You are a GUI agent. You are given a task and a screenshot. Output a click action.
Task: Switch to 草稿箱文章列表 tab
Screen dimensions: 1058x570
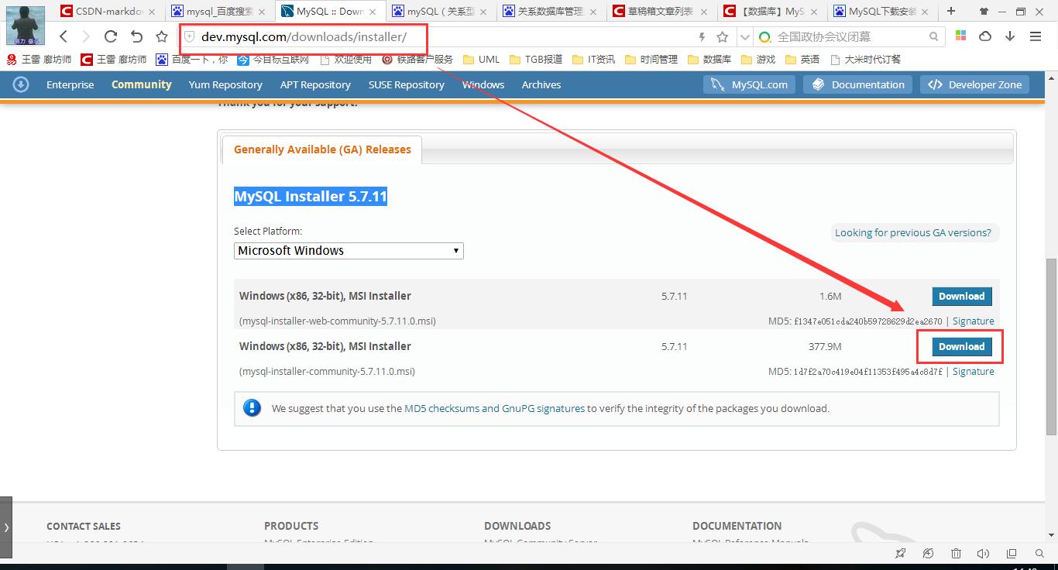(x=661, y=11)
